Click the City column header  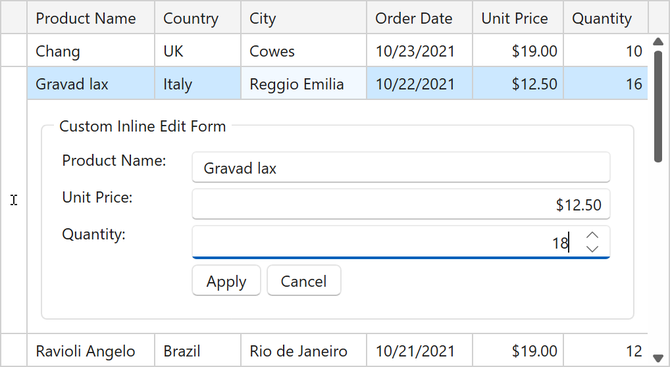pyautogui.click(x=303, y=18)
